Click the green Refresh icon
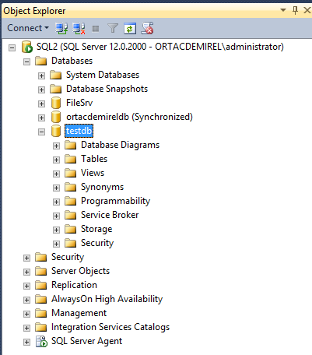312x355 pixels. click(x=130, y=28)
